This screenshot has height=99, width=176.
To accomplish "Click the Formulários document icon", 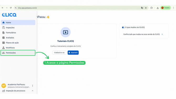I will tap(3, 33).
